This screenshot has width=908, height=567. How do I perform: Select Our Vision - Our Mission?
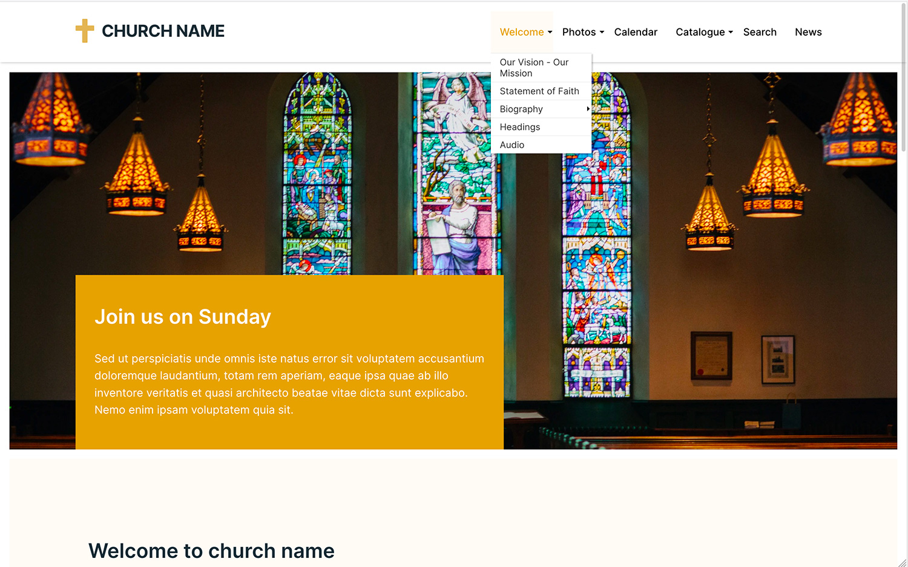pos(541,68)
